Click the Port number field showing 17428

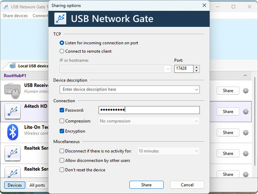184,69
